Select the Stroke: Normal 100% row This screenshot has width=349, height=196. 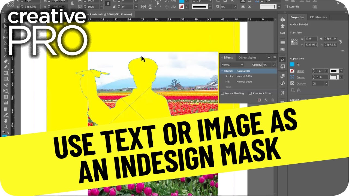pos(248,76)
